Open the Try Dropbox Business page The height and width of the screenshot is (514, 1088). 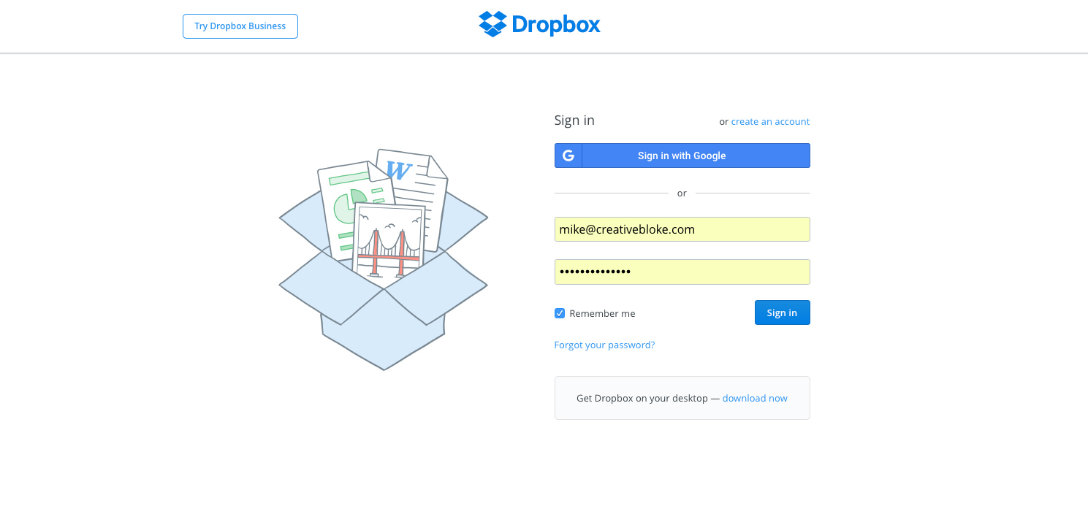[240, 26]
